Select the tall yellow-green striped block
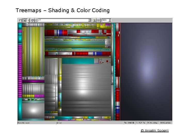The image size is (186, 140). pos(33,51)
